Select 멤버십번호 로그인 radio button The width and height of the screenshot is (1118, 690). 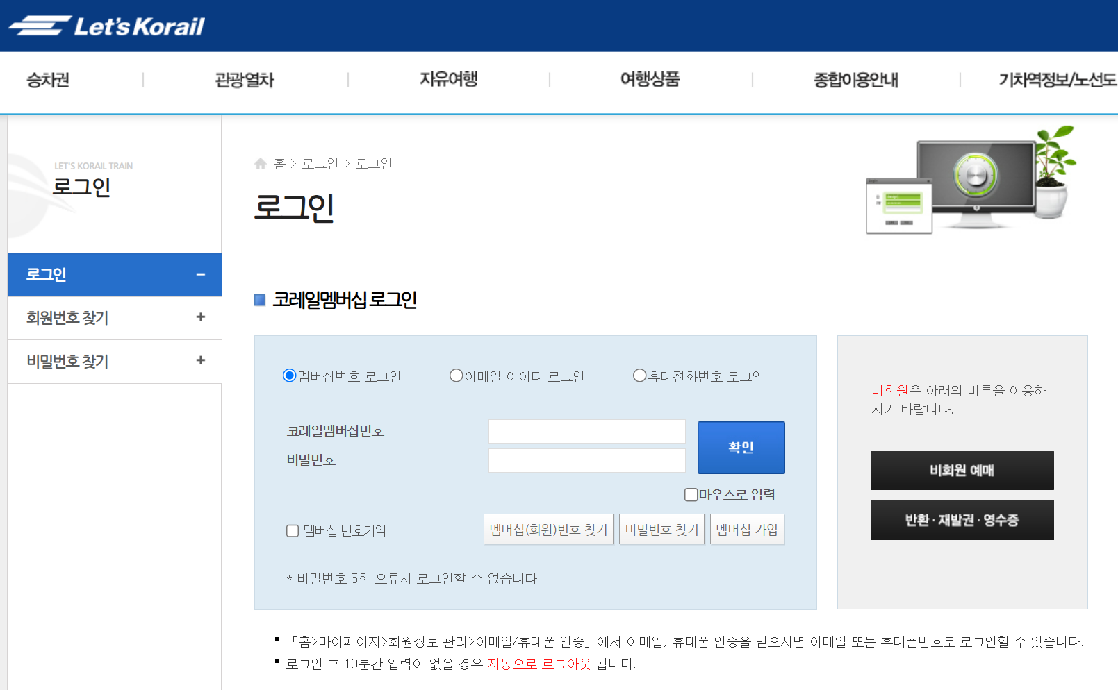290,376
